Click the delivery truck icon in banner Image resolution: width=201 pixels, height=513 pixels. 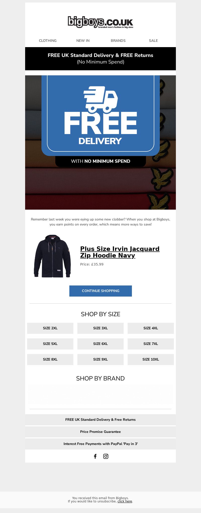[100, 99]
